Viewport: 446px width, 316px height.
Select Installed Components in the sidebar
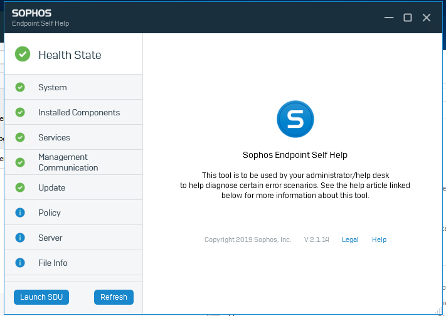pos(73,112)
